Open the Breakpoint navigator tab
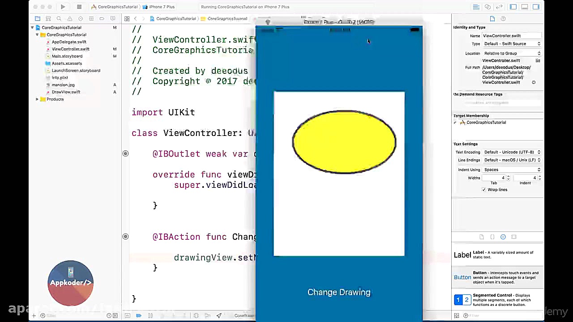 [x=102, y=18]
